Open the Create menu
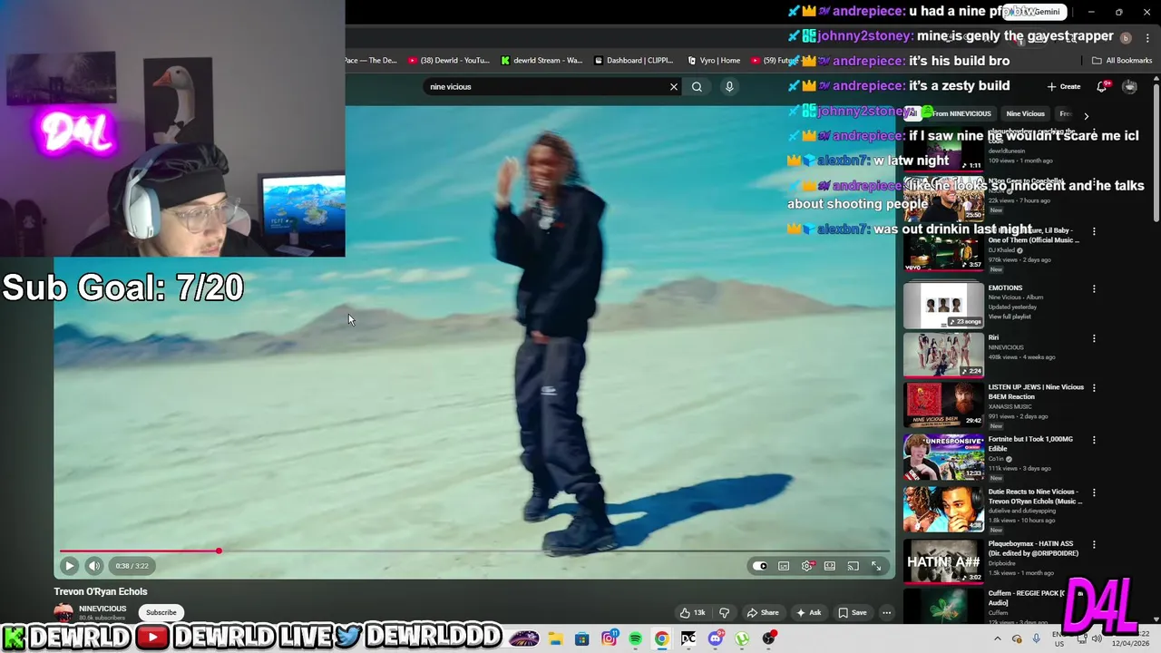Image resolution: width=1161 pixels, height=653 pixels. click(1064, 87)
